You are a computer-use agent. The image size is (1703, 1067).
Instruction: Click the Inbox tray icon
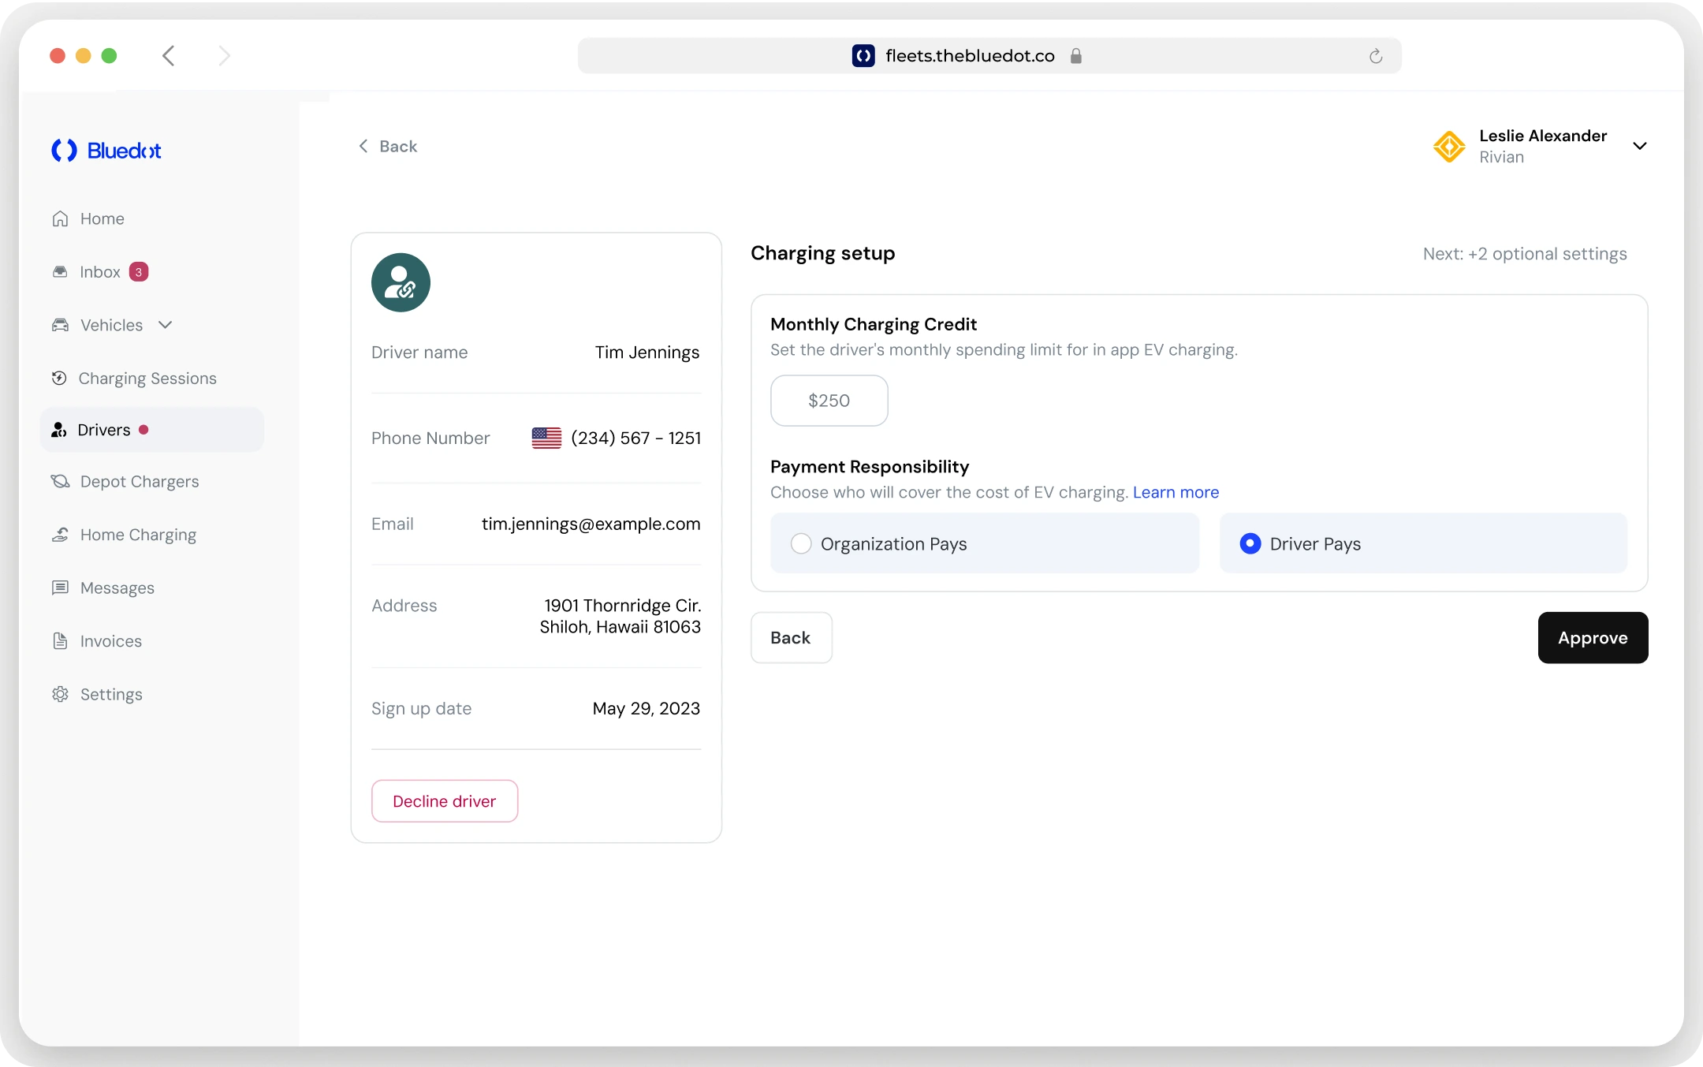(60, 272)
